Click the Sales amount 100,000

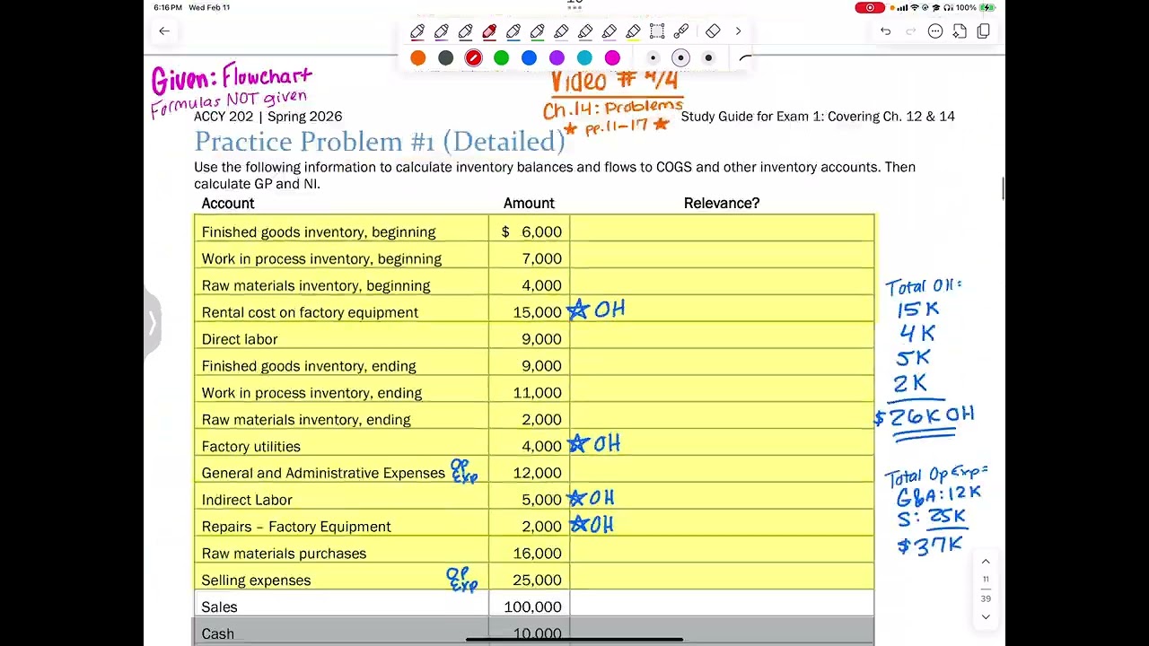[x=533, y=607]
